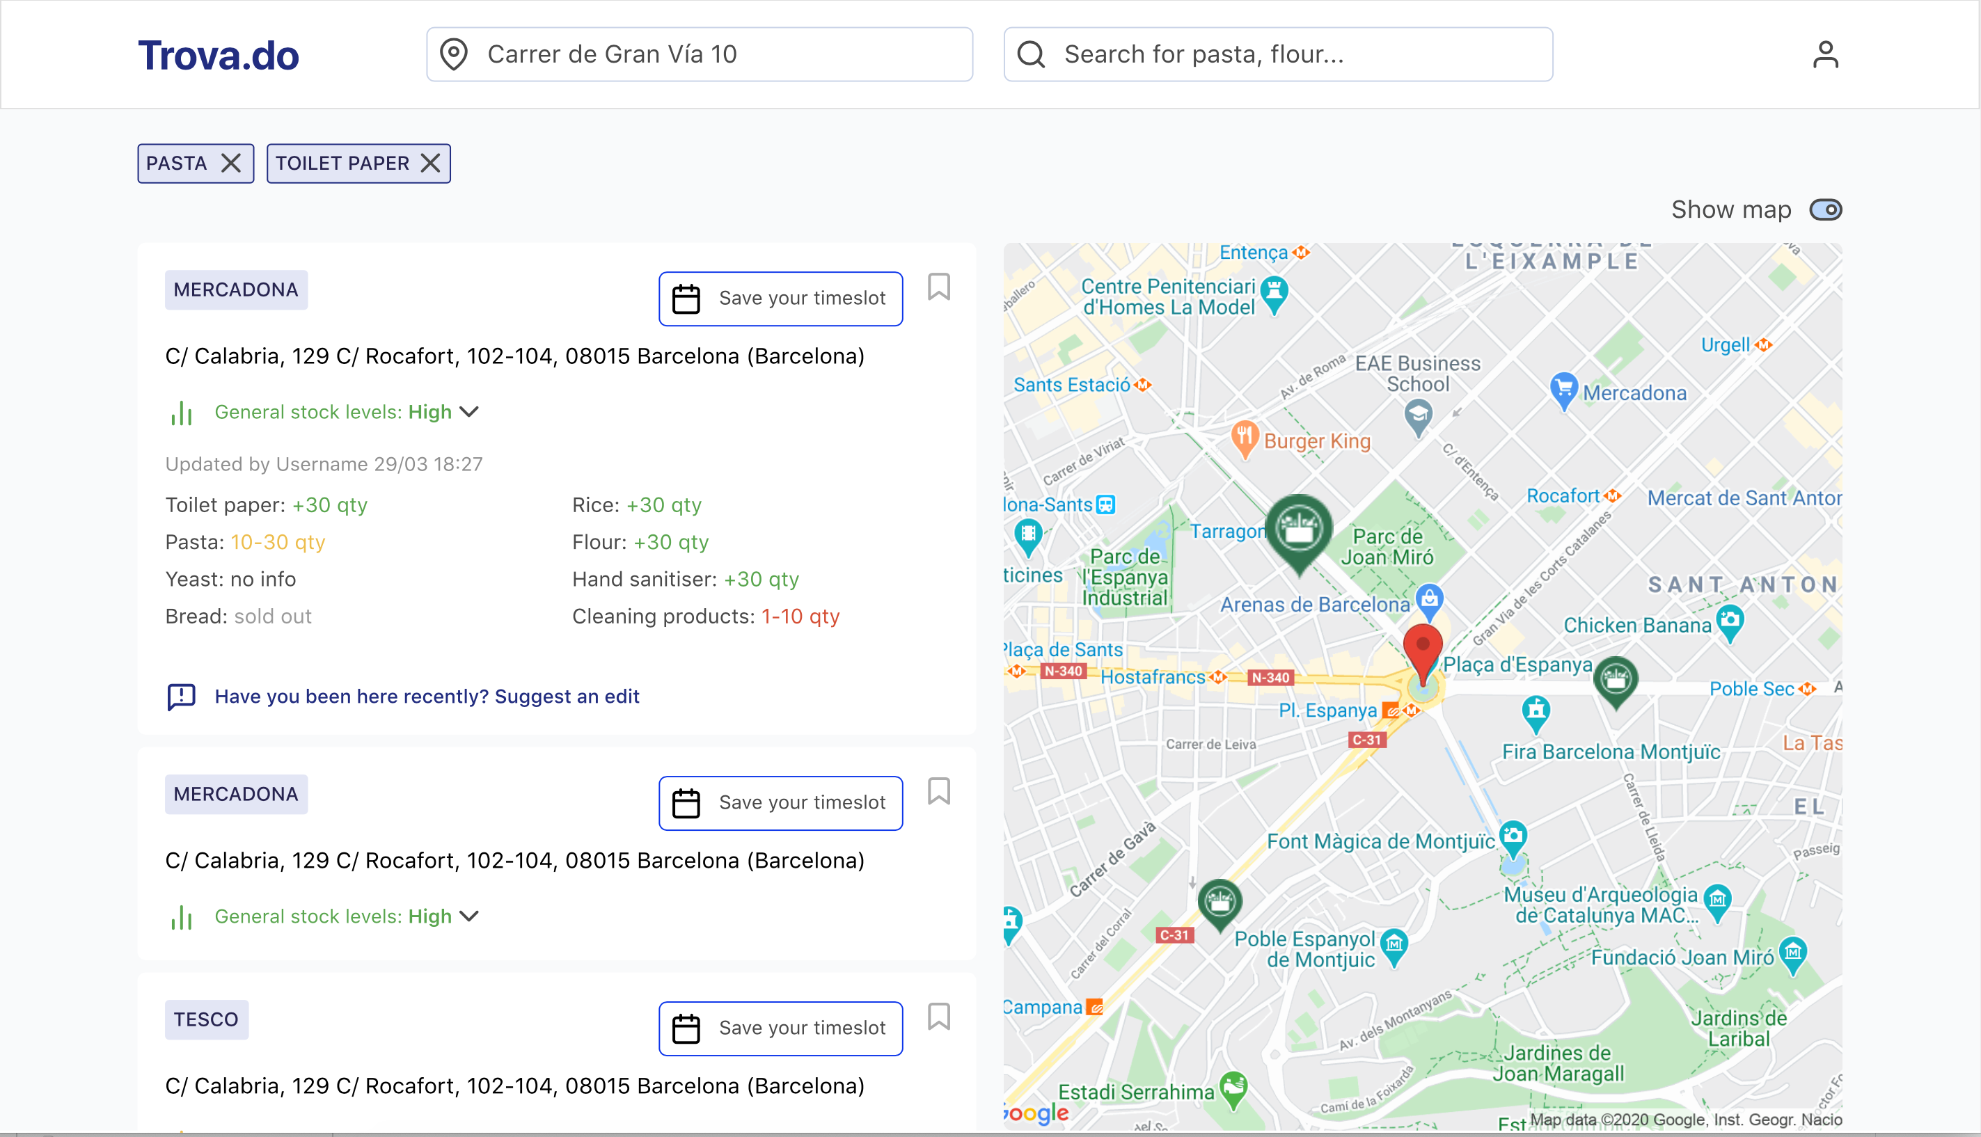The width and height of the screenshot is (1981, 1137).
Task: Click 'Bread: sold out' entry
Action: [x=238, y=616]
